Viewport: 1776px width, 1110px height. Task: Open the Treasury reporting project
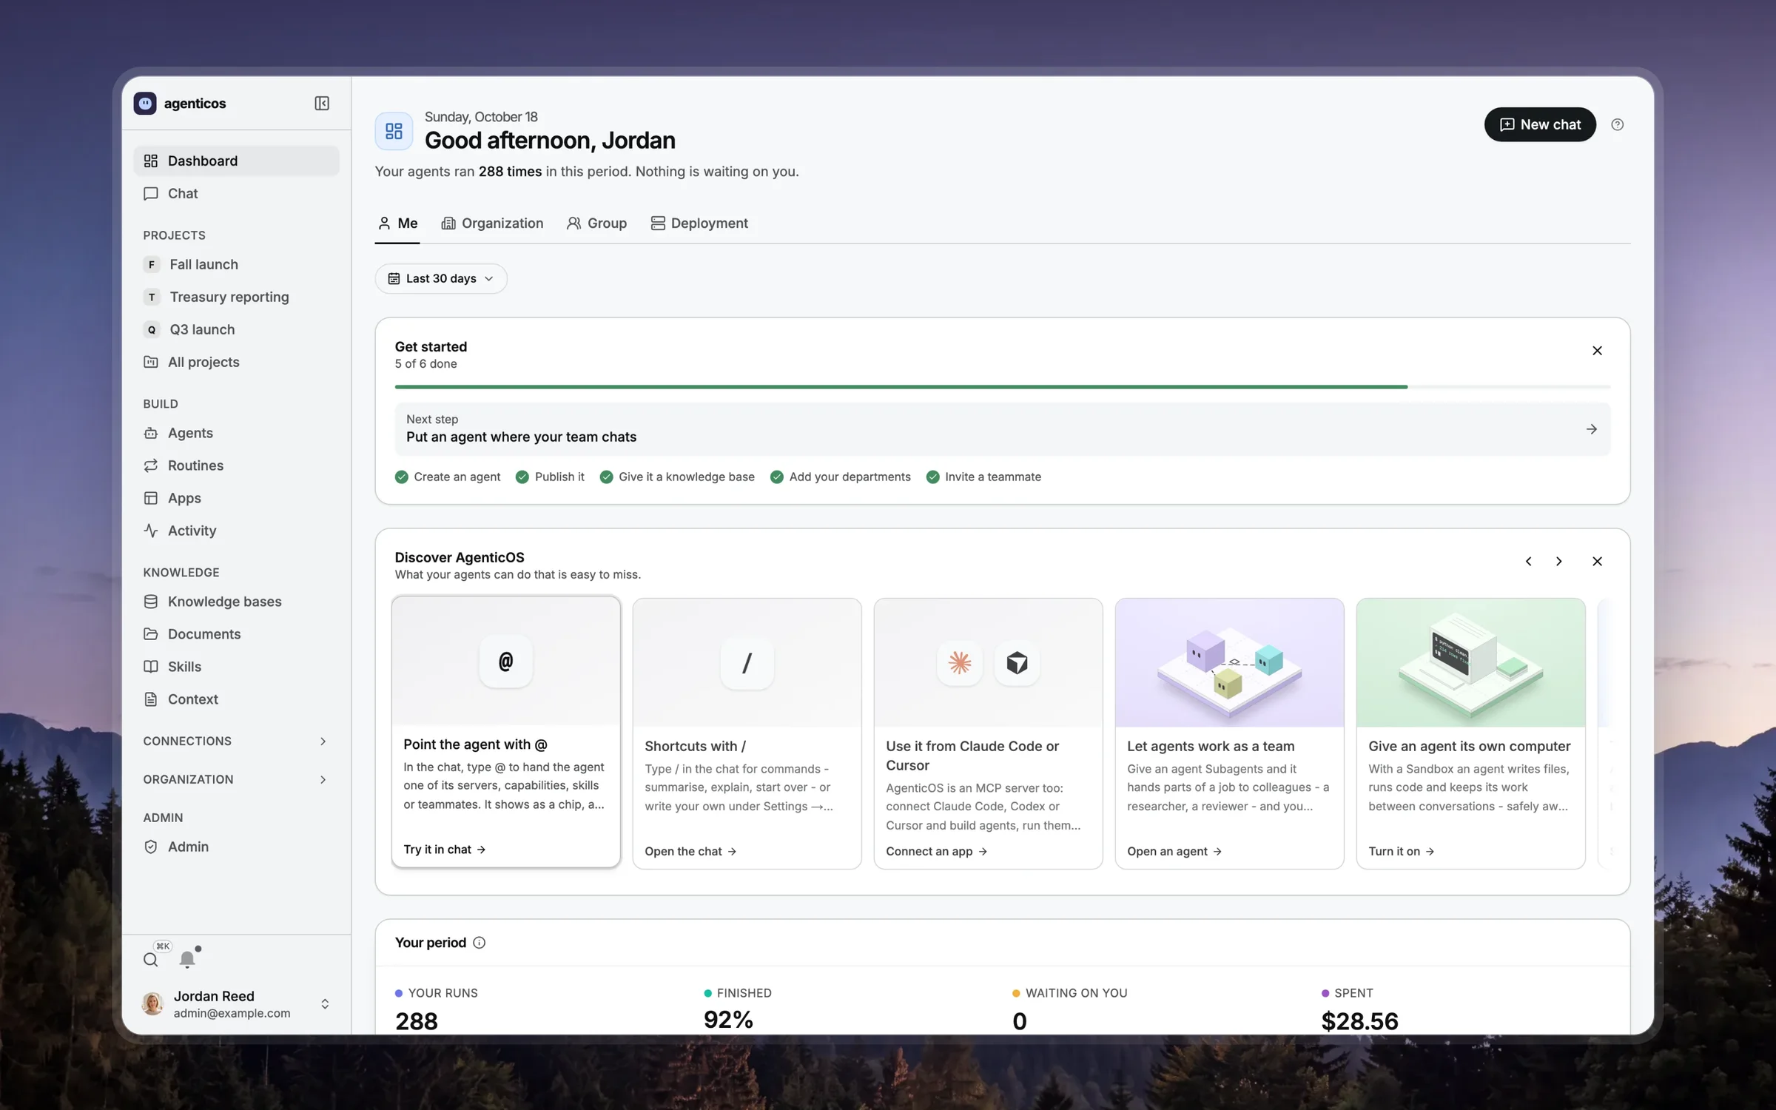coord(236,297)
